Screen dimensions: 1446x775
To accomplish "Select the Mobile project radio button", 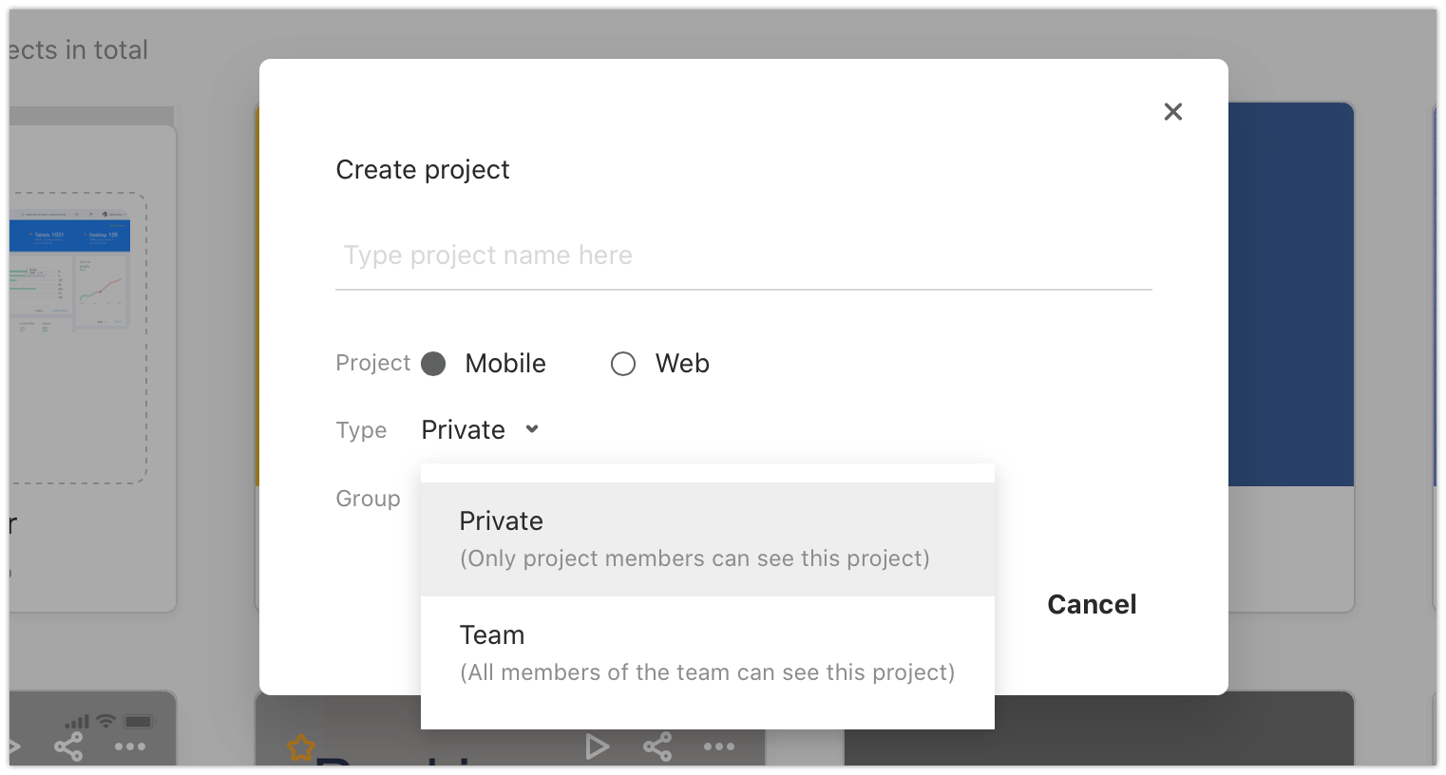I will pos(433,364).
